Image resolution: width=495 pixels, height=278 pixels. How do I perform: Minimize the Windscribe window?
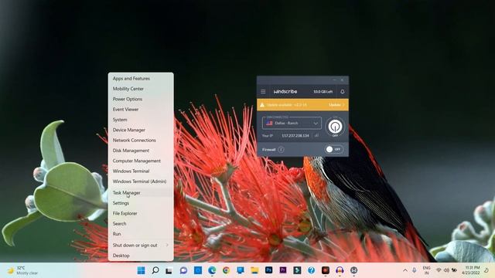click(335, 80)
